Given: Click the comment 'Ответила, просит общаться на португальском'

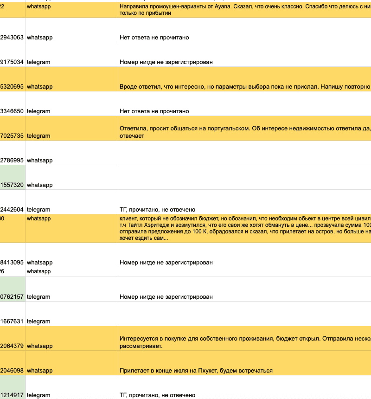Looking at the screenshot, I should 244,128.
